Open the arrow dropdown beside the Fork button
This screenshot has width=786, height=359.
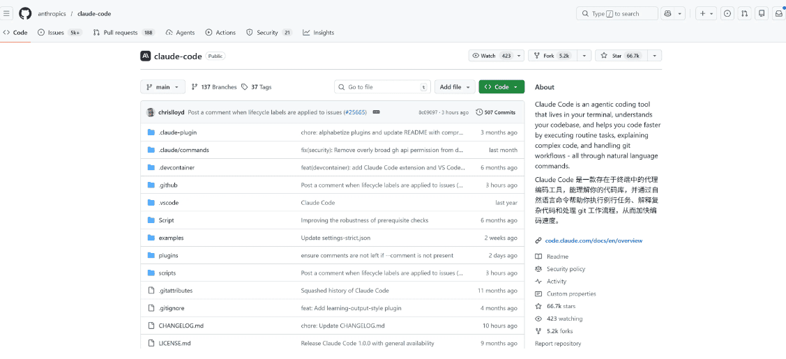coord(584,56)
